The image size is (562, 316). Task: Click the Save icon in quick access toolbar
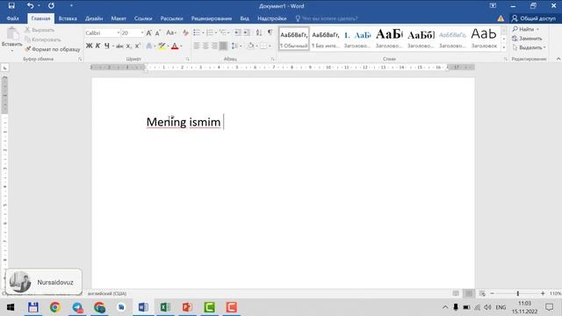coord(11,6)
